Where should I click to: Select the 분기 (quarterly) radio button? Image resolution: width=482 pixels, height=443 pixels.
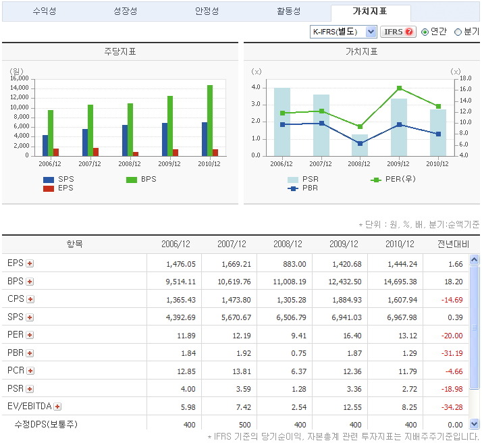(x=458, y=32)
